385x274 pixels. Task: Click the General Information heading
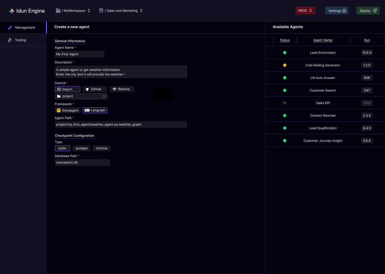[70, 41]
